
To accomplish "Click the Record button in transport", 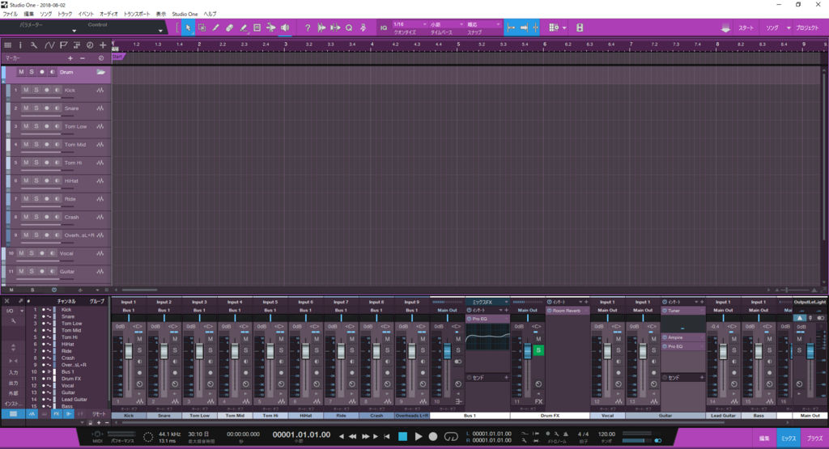I will point(433,437).
